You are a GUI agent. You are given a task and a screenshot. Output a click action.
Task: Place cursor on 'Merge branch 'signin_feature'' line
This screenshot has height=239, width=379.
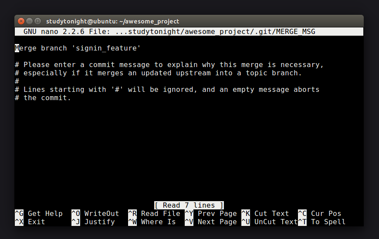point(78,48)
